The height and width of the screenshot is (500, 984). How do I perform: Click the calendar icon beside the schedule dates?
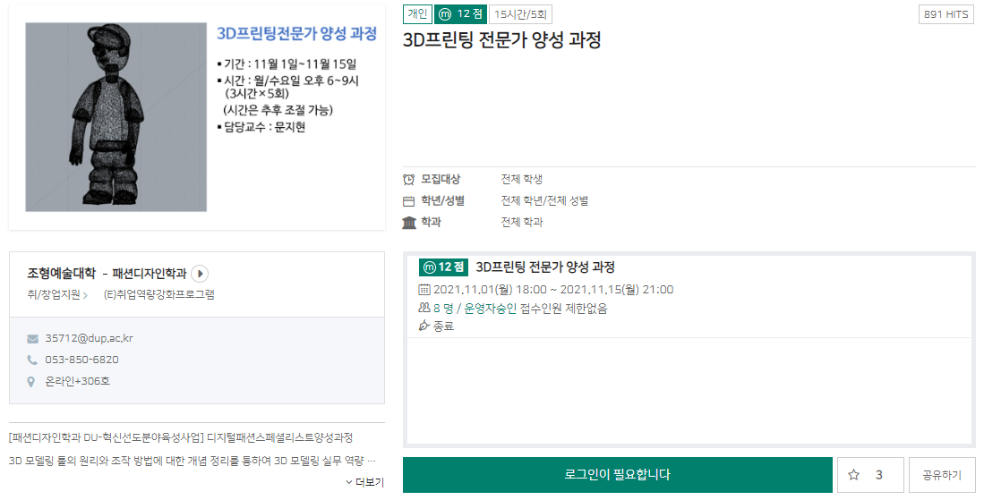pyautogui.click(x=424, y=290)
